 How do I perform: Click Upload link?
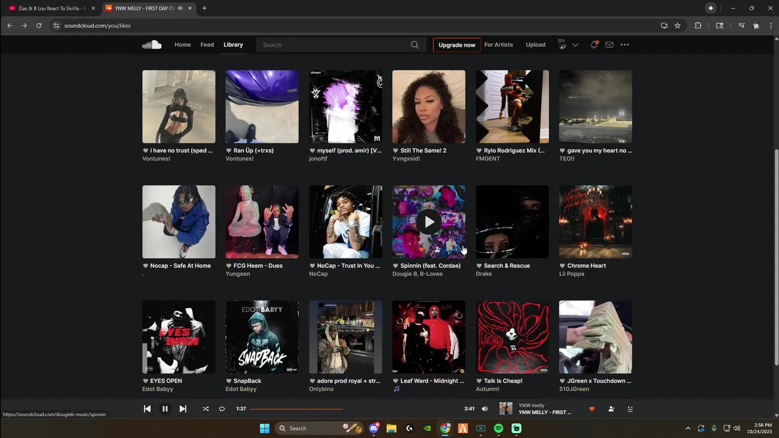coord(536,44)
